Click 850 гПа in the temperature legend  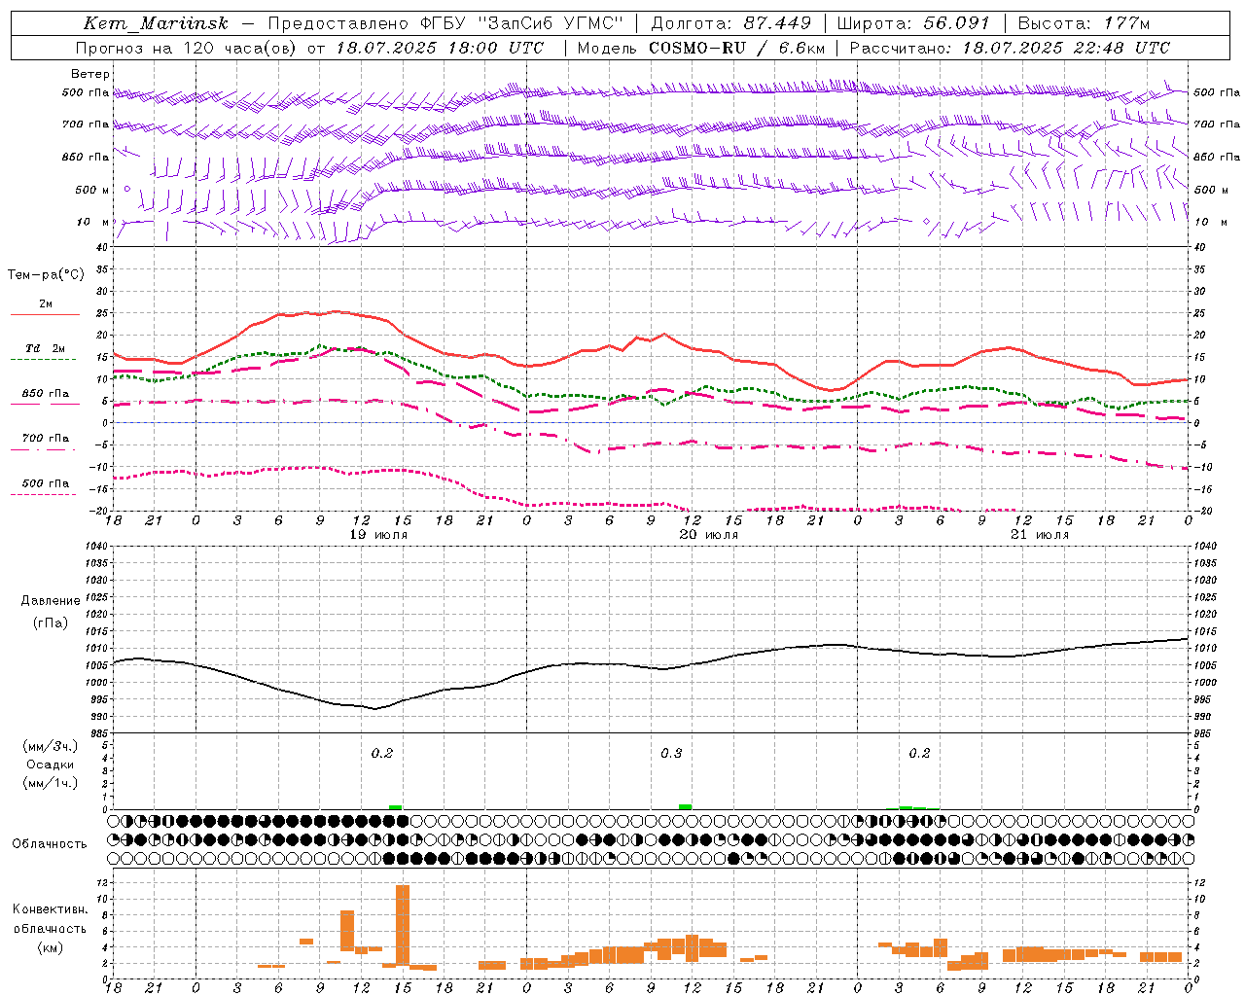tap(46, 394)
